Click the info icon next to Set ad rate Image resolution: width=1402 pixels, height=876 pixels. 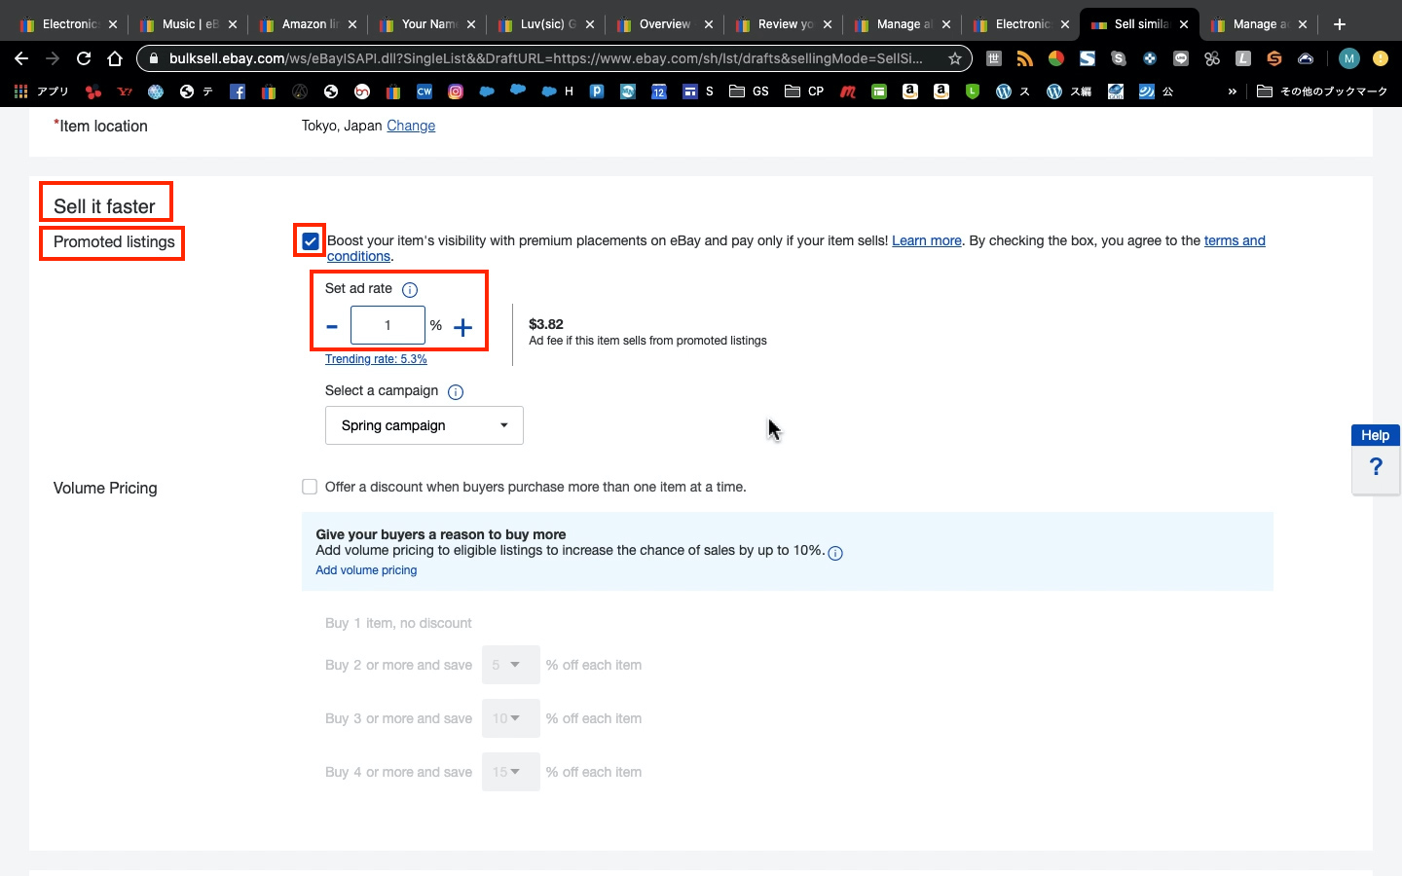pos(410,290)
